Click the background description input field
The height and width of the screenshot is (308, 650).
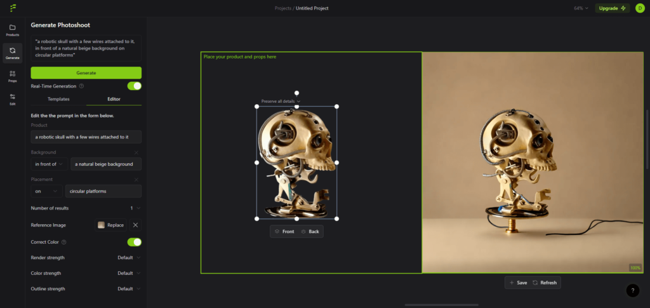[106, 164]
